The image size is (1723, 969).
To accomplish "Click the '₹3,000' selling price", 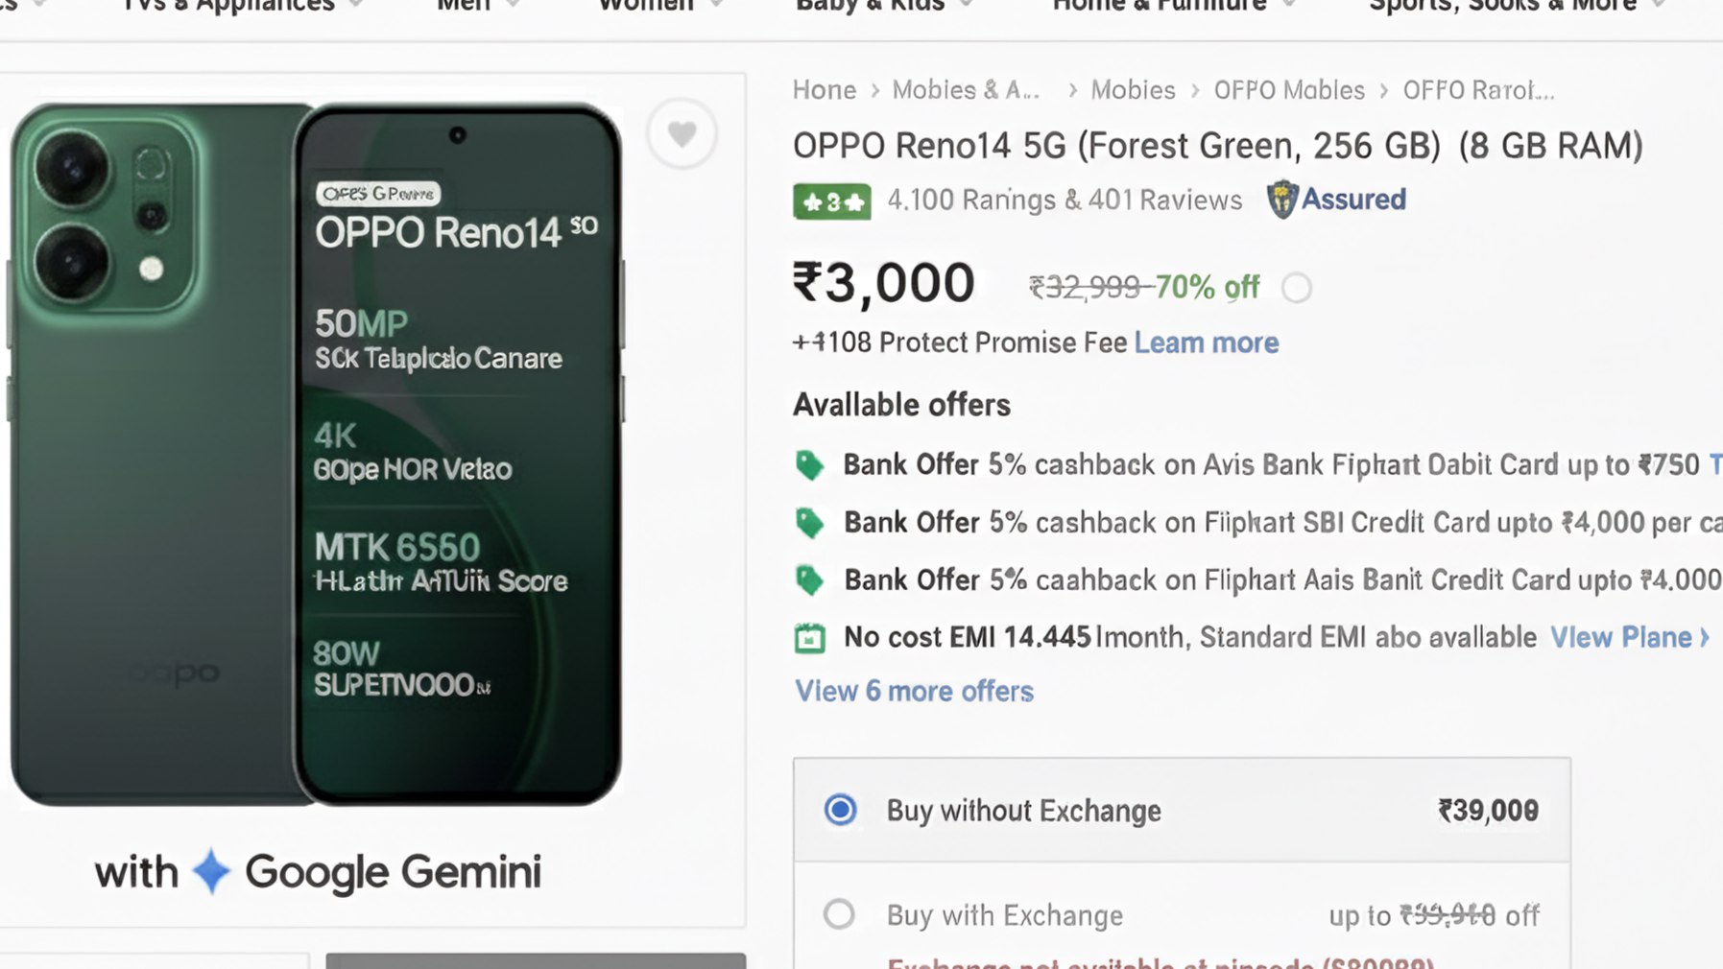I will 883,283.
